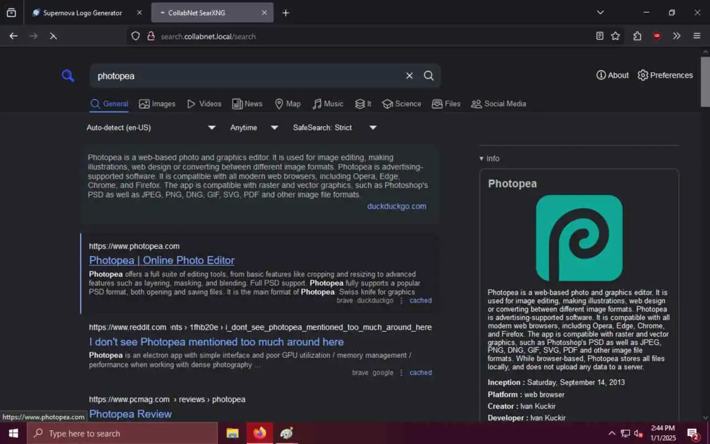Open a new tab with plus button
Viewport: 710px width, 444px height.
click(286, 13)
